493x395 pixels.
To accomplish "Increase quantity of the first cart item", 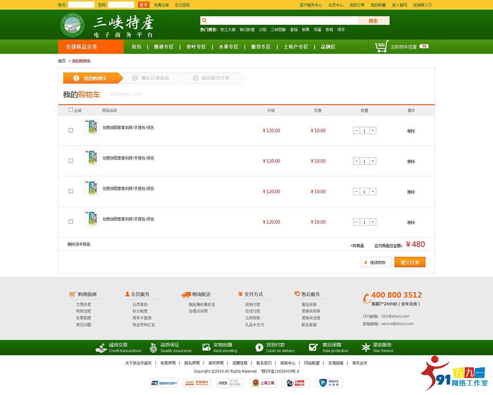I will (x=373, y=131).
